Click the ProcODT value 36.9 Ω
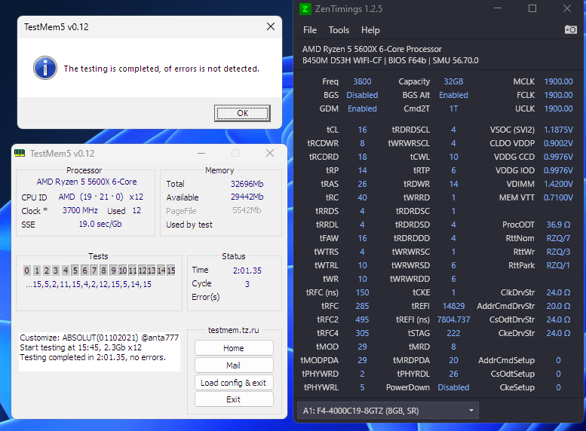586x431 pixels. [x=558, y=225]
